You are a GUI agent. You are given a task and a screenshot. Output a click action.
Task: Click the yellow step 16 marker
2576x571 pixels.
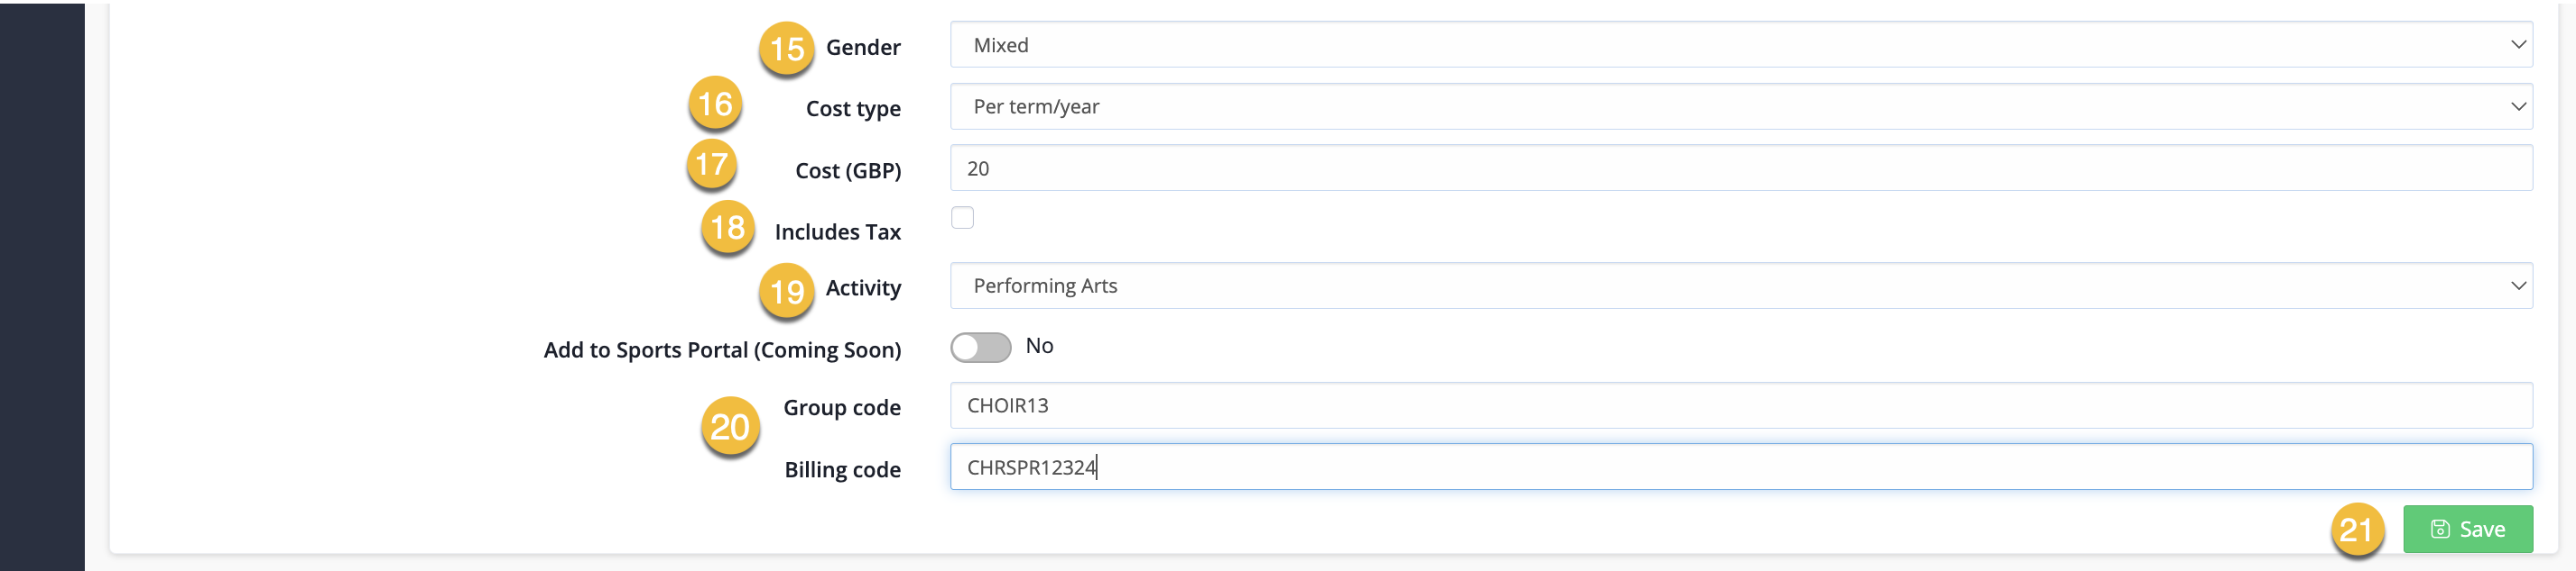[715, 103]
